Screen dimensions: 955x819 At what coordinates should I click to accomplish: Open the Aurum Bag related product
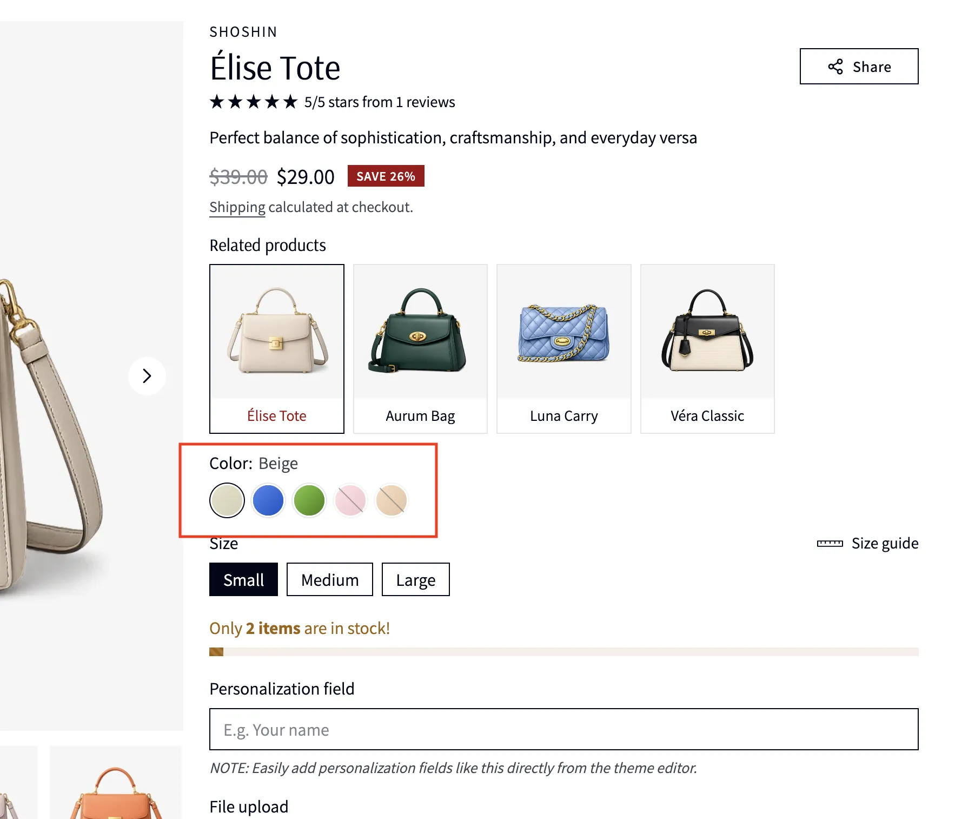[x=420, y=348]
